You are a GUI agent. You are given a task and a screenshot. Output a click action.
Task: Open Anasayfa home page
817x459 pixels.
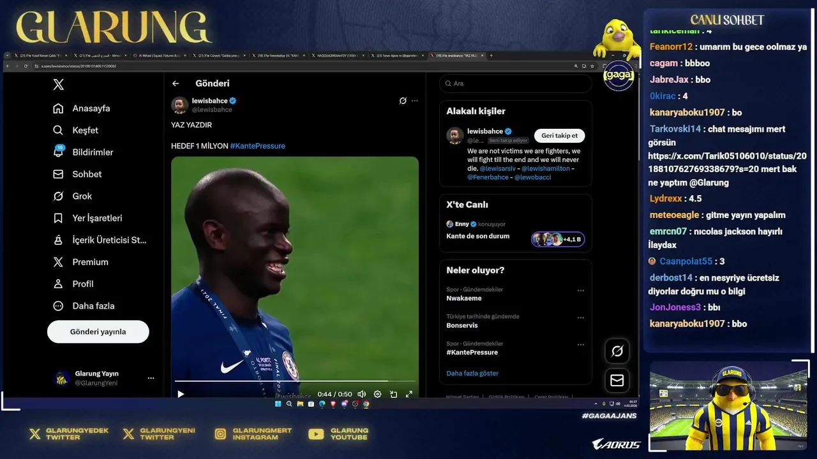[x=82, y=108]
